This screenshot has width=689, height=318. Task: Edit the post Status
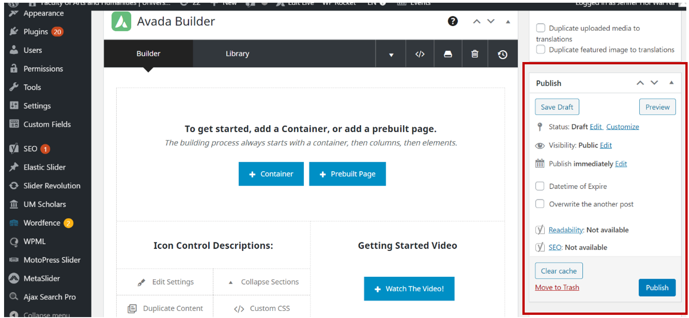coord(596,127)
